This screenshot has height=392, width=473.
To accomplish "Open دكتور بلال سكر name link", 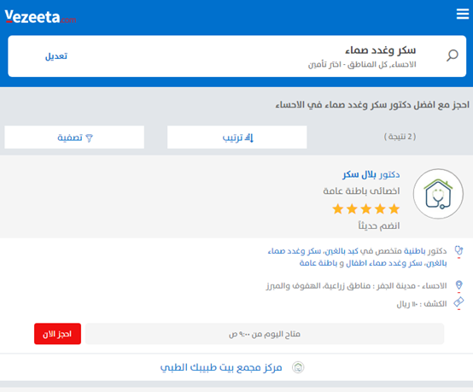I will pyautogui.click(x=371, y=174).
